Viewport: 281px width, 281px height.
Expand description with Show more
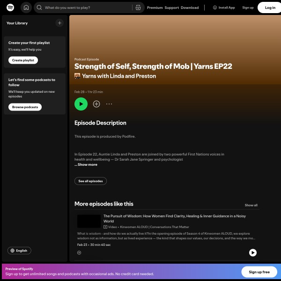87,165
